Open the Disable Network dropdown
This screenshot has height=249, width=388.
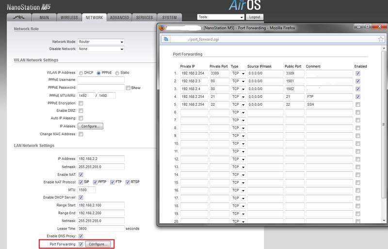[101, 49]
